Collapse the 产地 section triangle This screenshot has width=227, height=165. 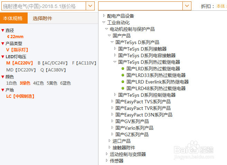[x=3, y=90]
